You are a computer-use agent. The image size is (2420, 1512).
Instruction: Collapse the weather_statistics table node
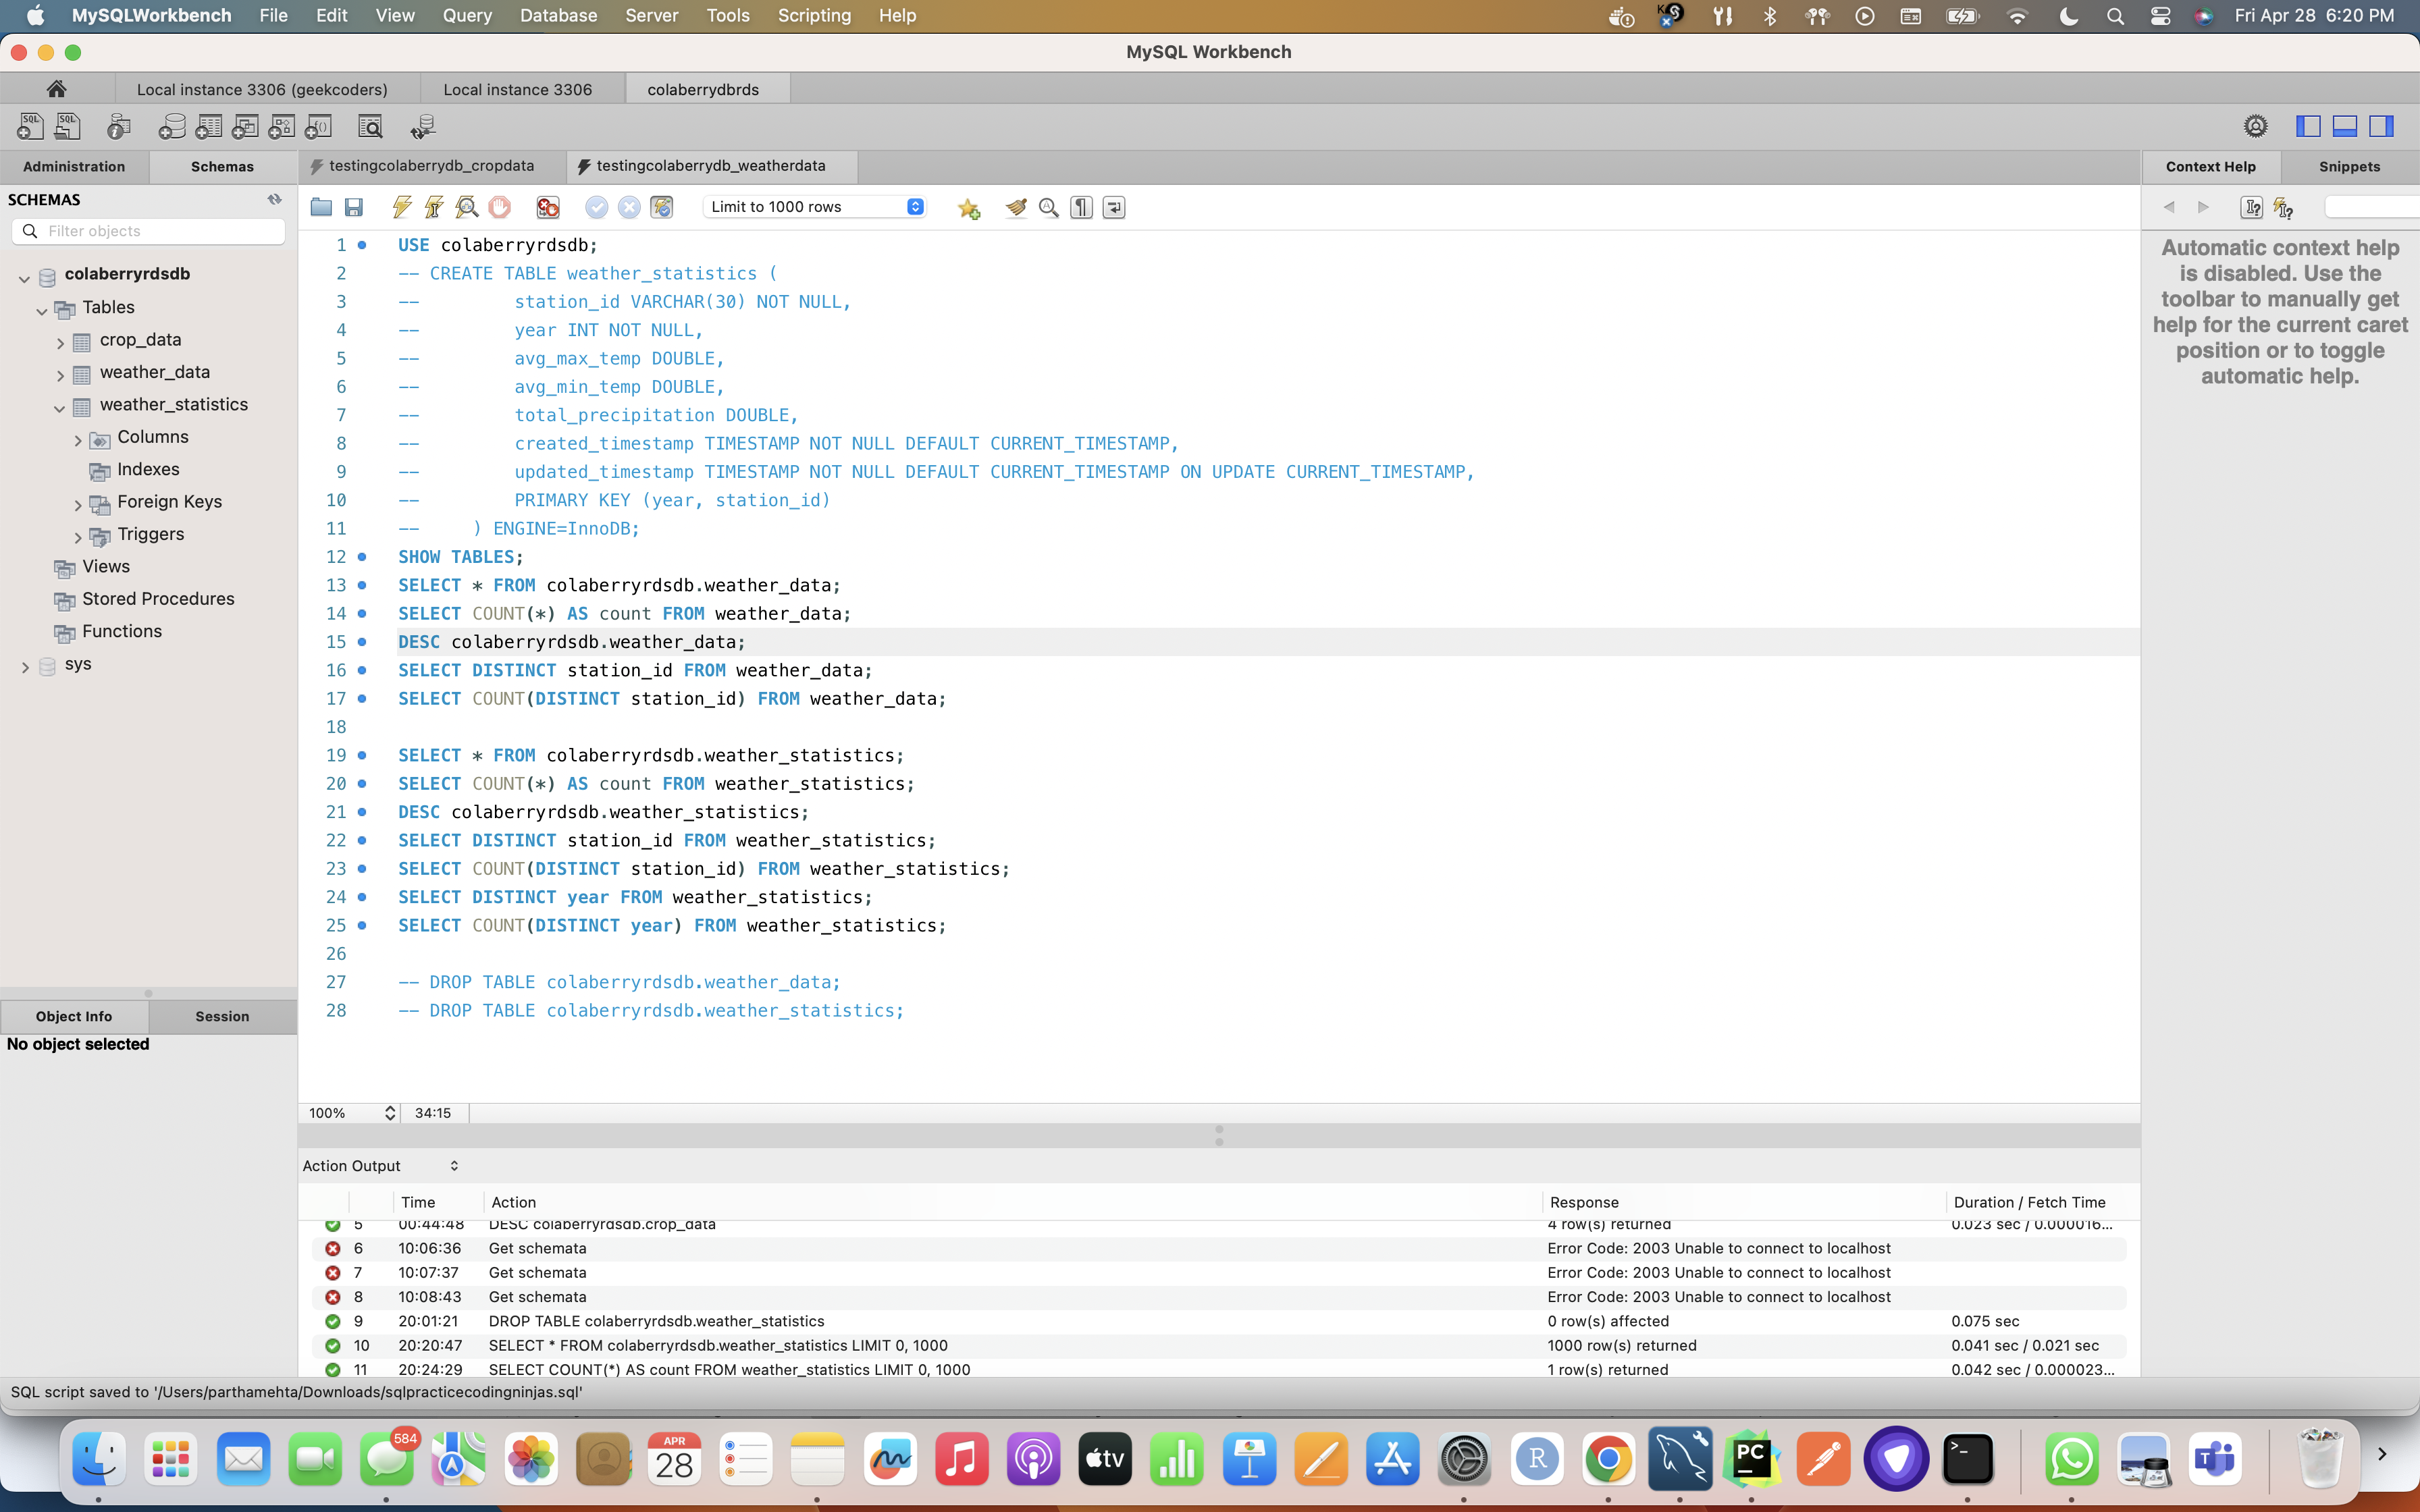coord(60,407)
